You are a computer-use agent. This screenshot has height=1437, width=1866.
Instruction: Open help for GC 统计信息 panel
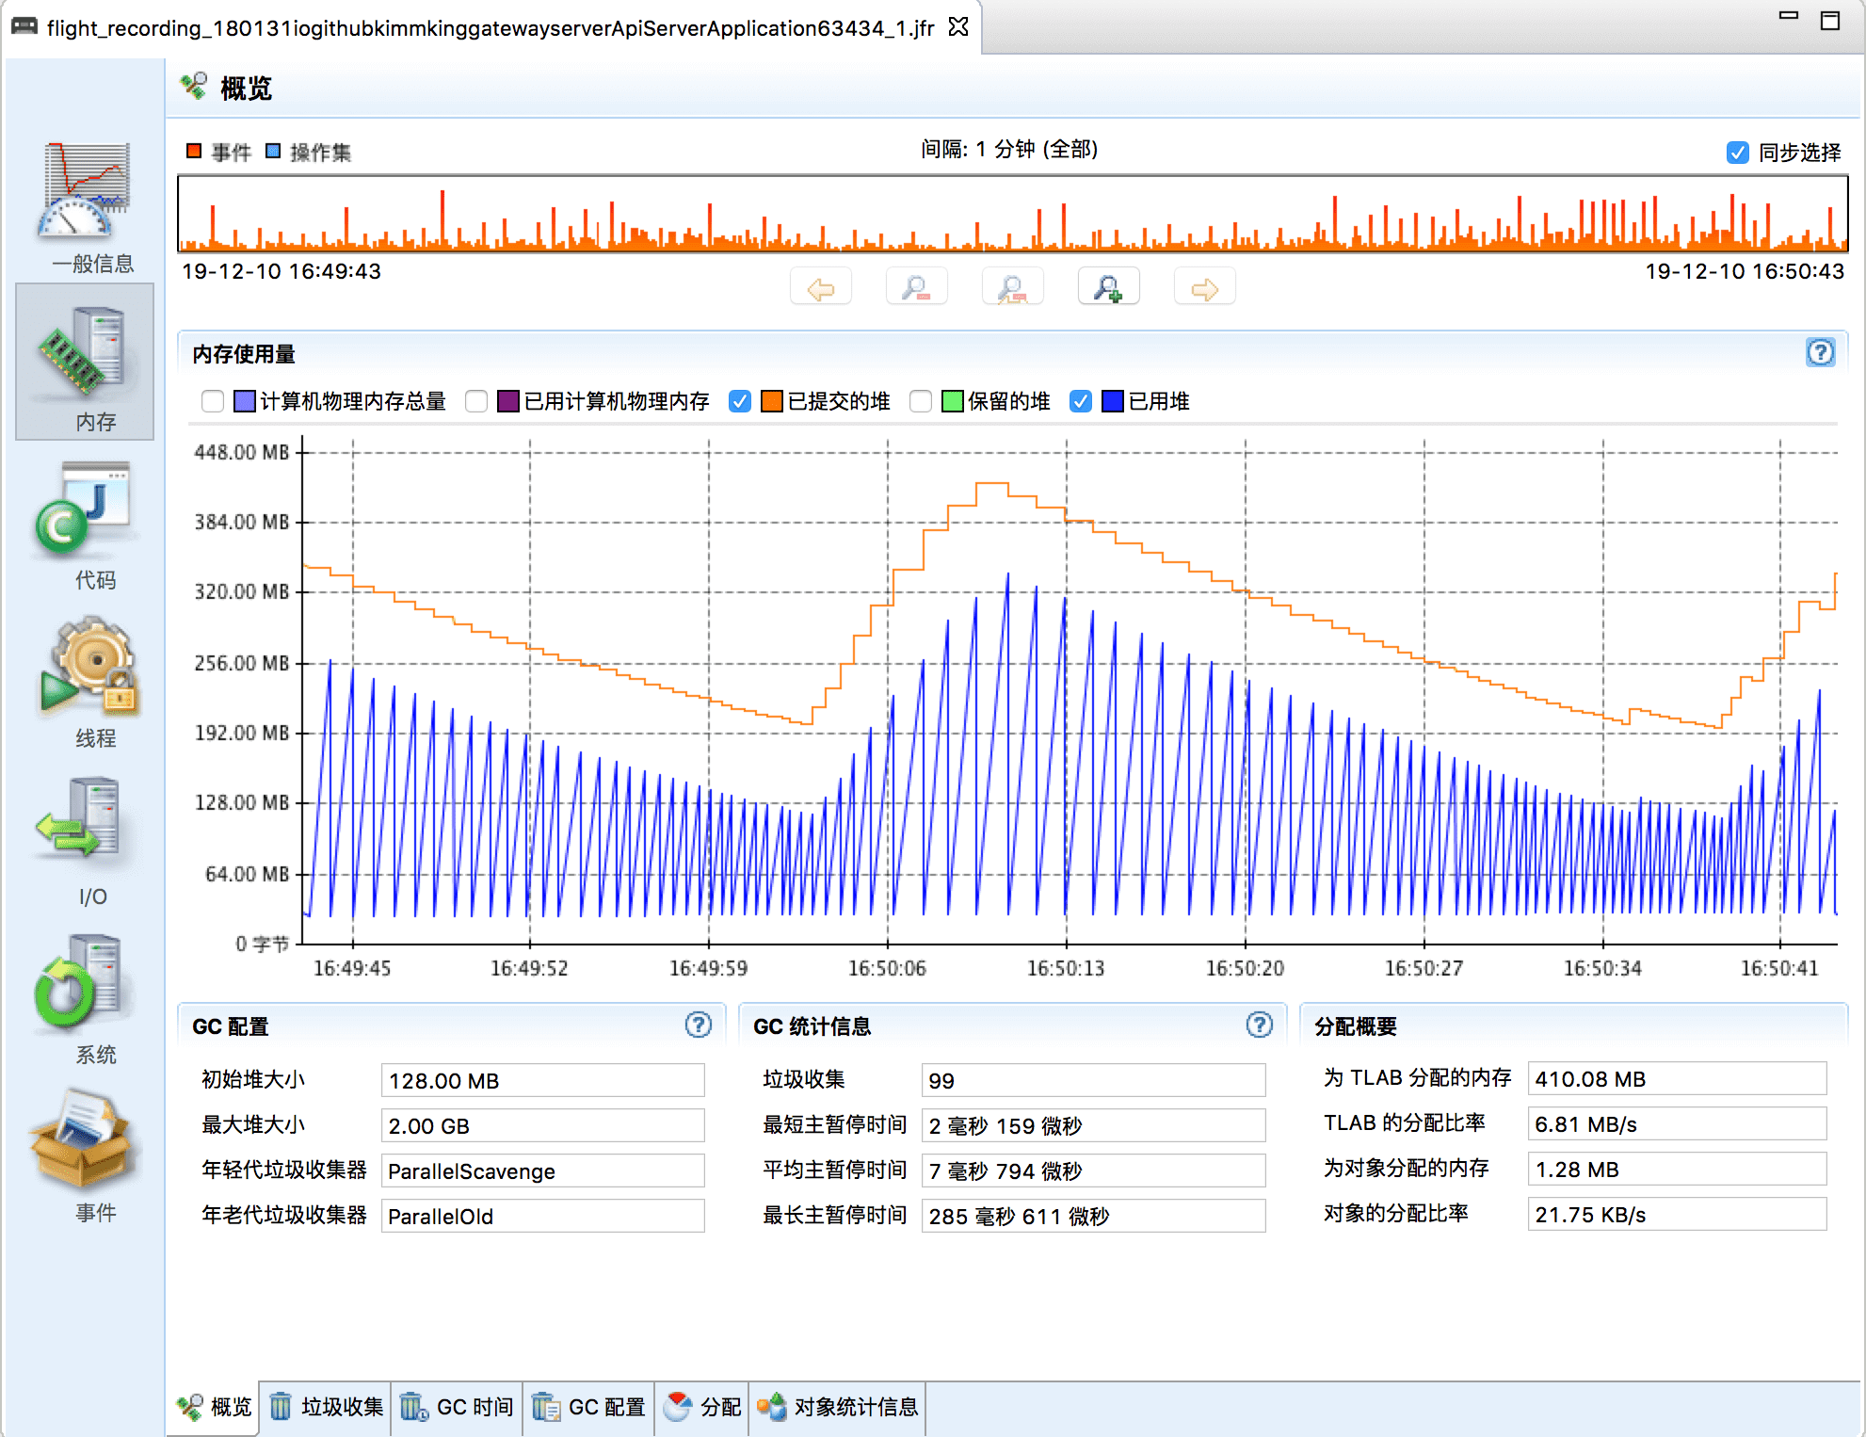pos(1259,1025)
